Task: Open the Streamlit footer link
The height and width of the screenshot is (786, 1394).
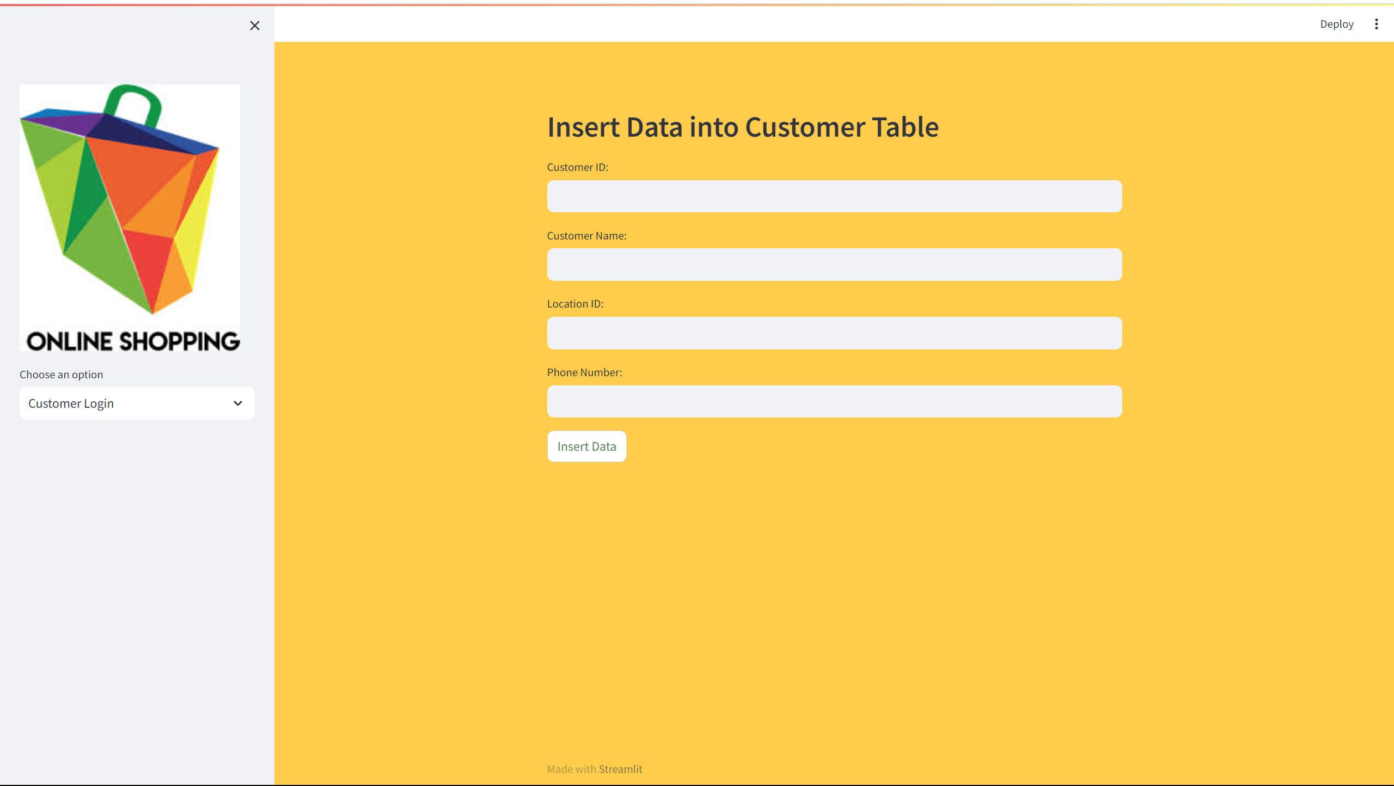Action: point(620,769)
